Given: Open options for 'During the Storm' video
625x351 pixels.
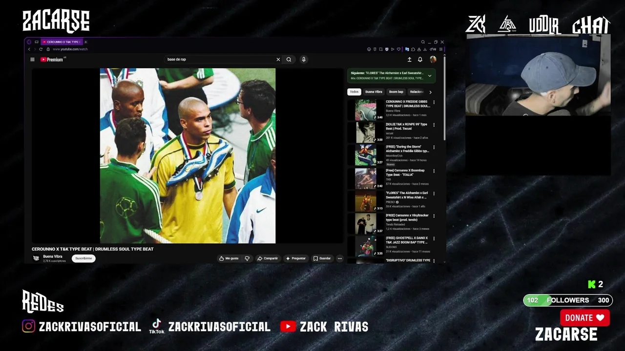Looking at the screenshot, I should click(434, 147).
